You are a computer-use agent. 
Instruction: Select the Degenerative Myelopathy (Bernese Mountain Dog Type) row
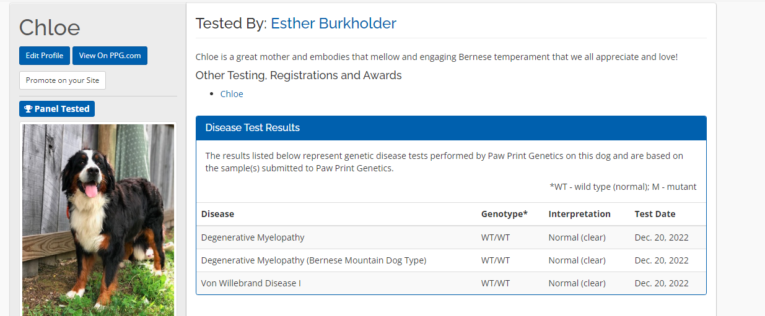click(313, 260)
